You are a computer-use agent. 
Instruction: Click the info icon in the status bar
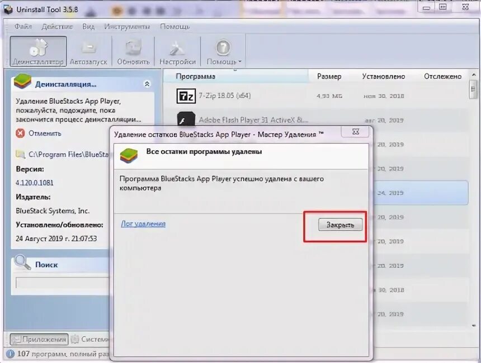click(11, 354)
